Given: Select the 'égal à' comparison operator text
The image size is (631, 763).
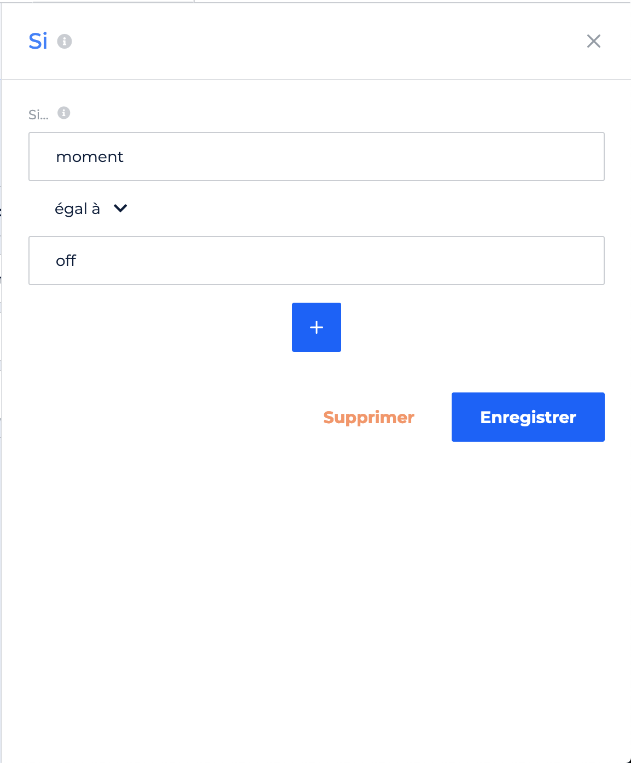Looking at the screenshot, I should tap(77, 209).
